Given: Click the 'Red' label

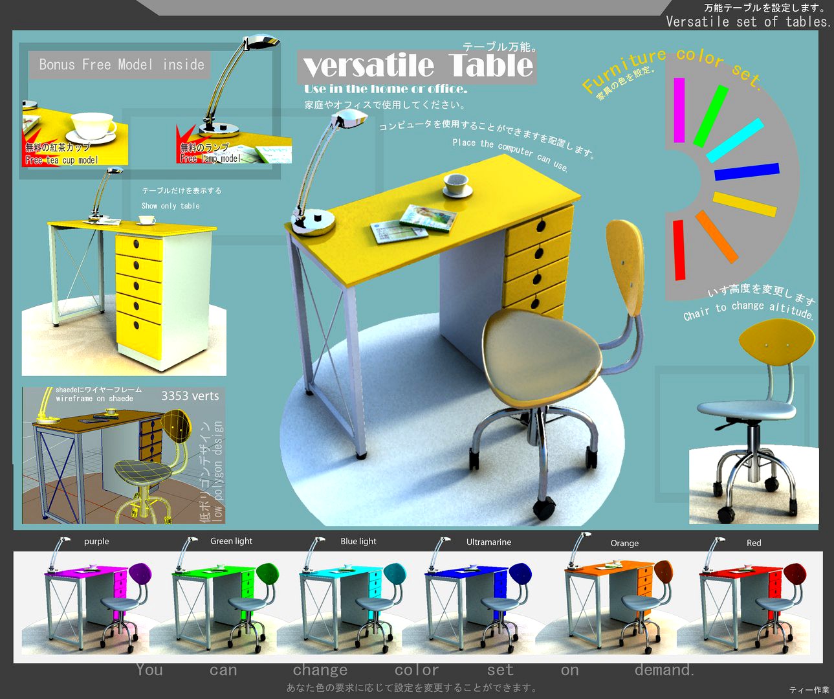Looking at the screenshot, I should coord(754,542).
